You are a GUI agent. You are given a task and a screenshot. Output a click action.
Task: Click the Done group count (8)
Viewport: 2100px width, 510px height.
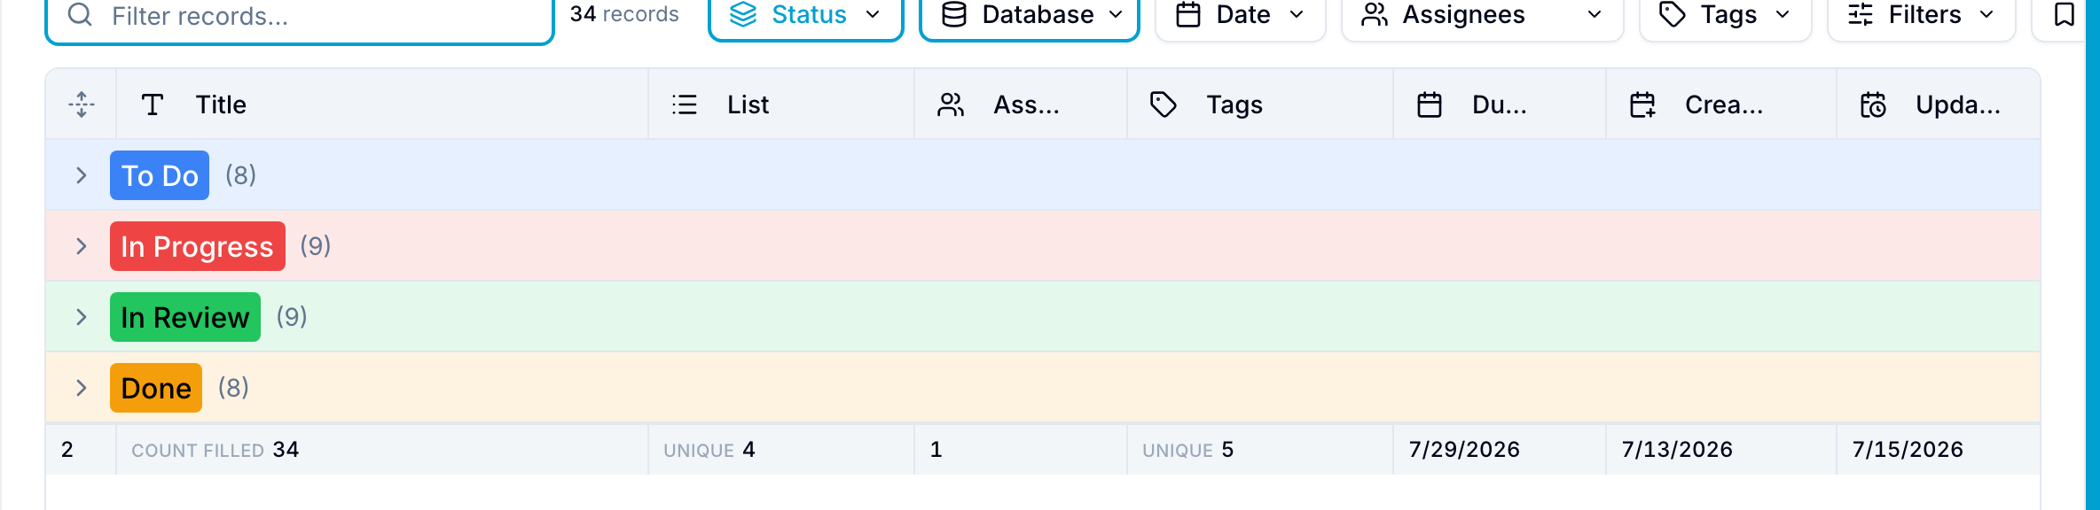(x=233, y=388)
